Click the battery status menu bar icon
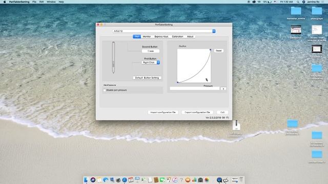328x184 pixels. 270,2
